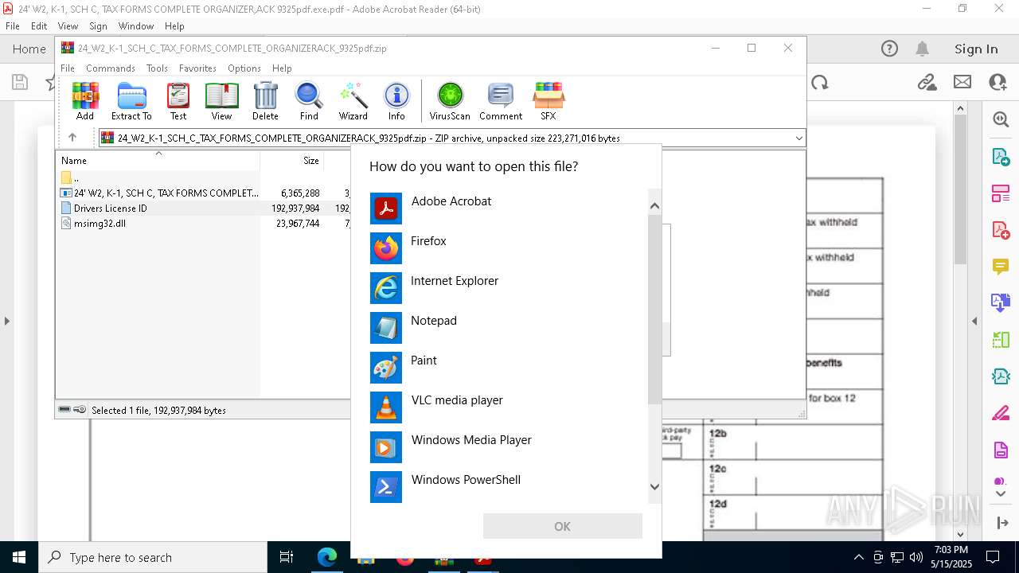Click Sign In in Acrobat

[976, 49]
